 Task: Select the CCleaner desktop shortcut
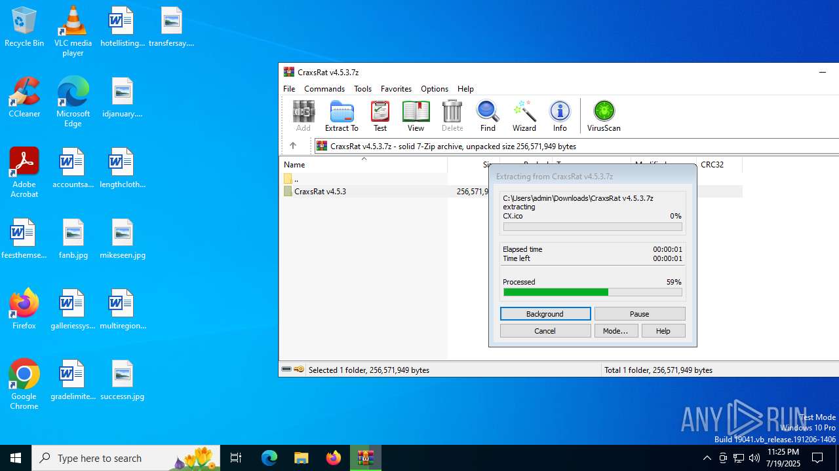24,97
